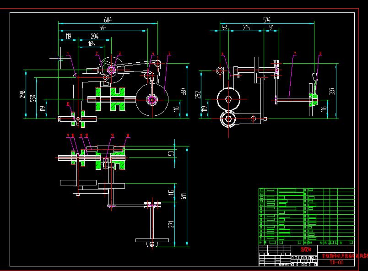This screenshot has height=271, width=368.
Task: Select the 53 dimension next to 215
Action: pyautogui.click(x=224, y=27)
